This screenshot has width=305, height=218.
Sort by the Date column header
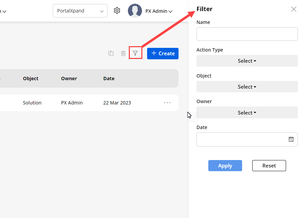click(x=109, y=79)
